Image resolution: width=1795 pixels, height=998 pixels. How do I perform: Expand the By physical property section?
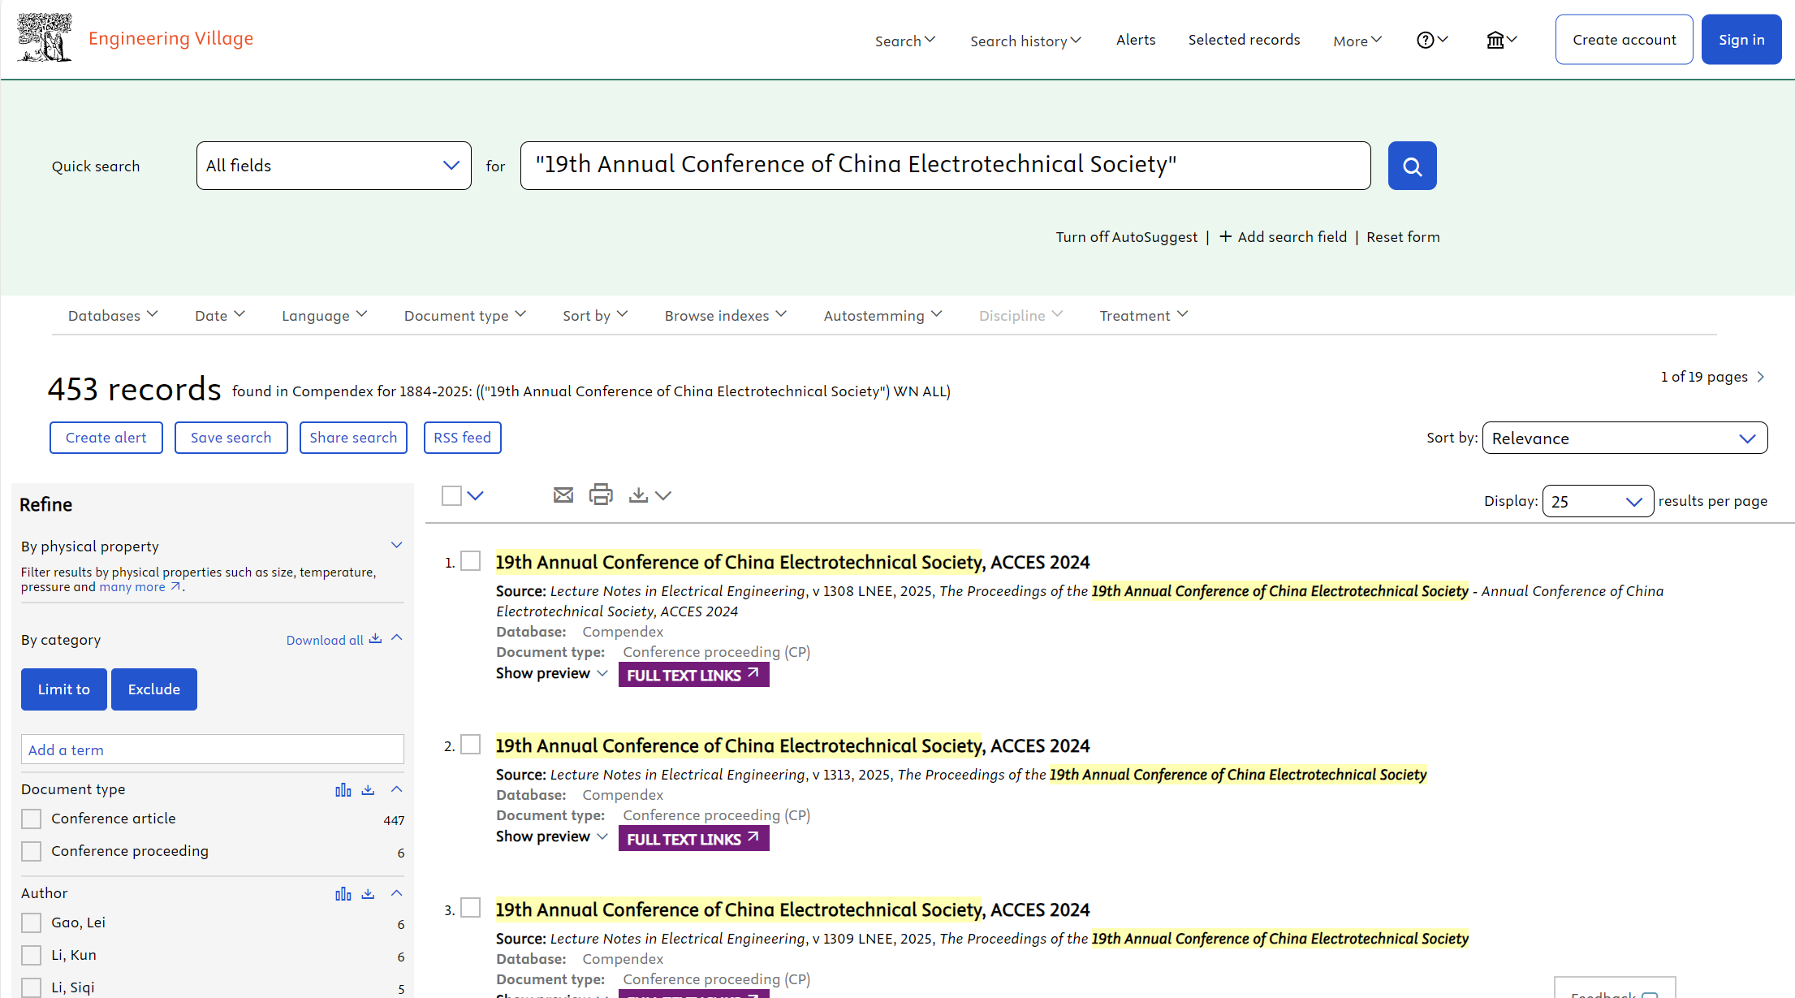pyautogui.click(x=396, y=545)
